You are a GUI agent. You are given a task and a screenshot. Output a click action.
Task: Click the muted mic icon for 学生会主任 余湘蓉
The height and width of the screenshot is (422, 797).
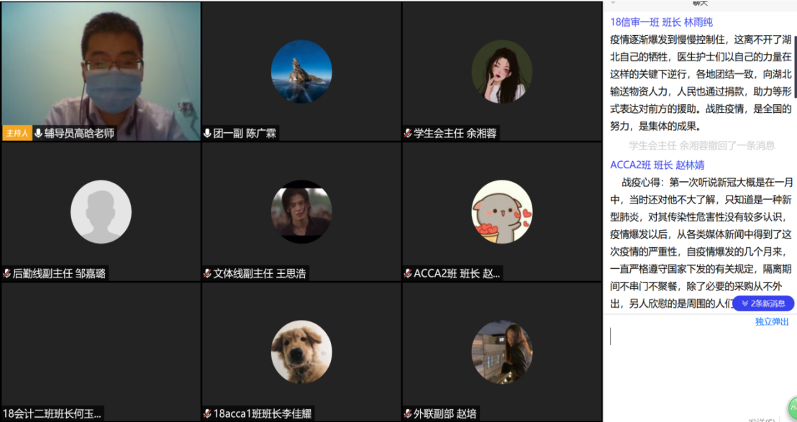click(408, 134)
